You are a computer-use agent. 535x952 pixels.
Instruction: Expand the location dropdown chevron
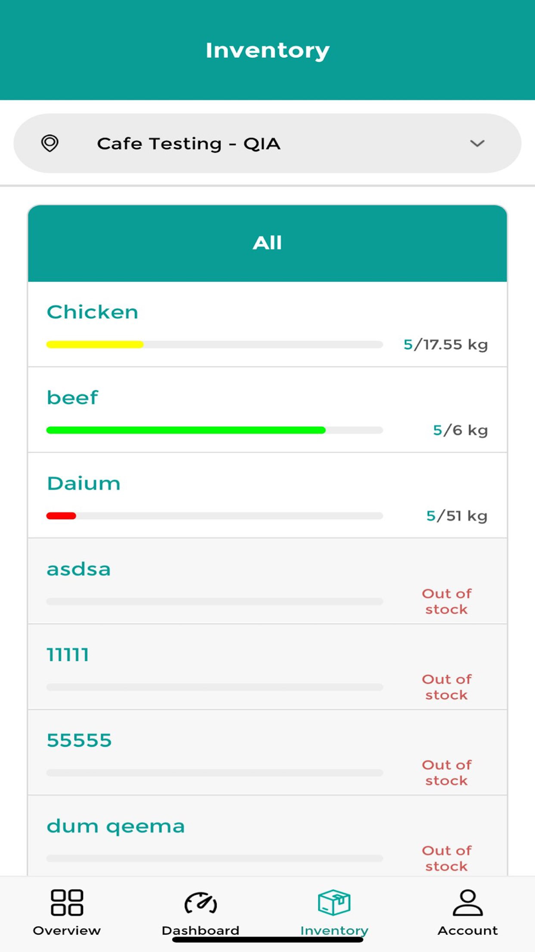[x=477, y=143]
